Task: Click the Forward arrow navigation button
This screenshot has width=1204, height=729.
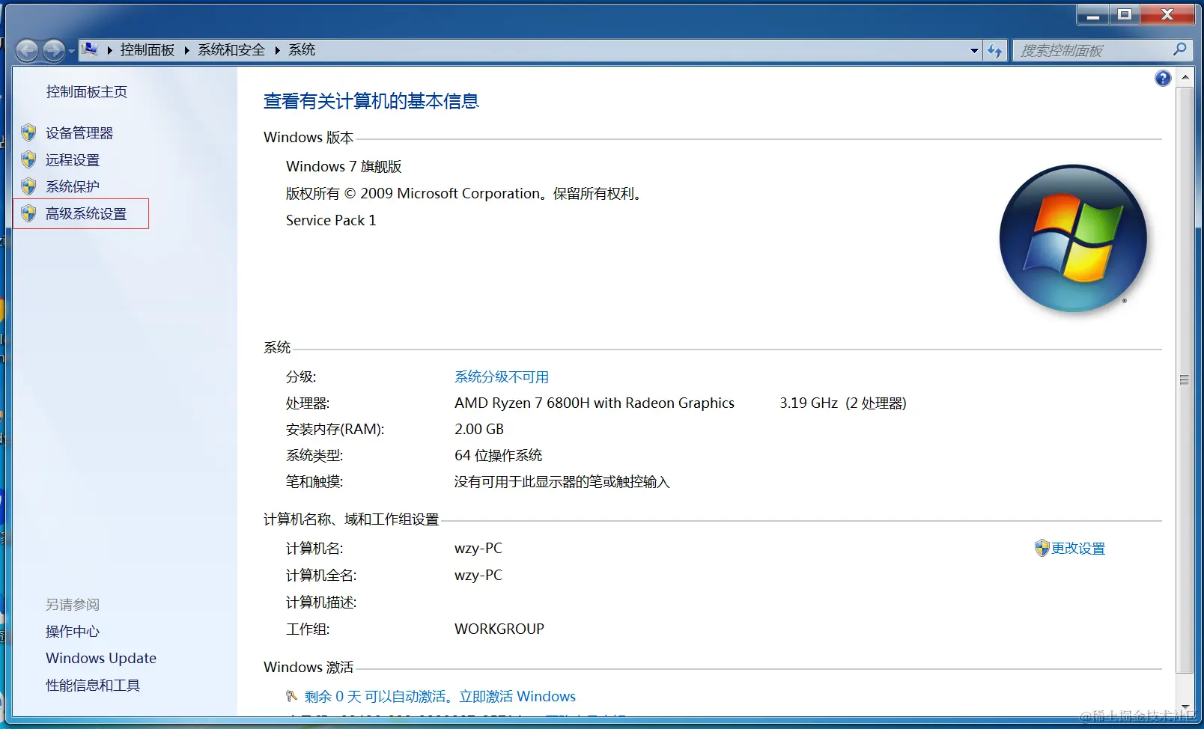Action: pyautogui.click(x=54, y=50)
